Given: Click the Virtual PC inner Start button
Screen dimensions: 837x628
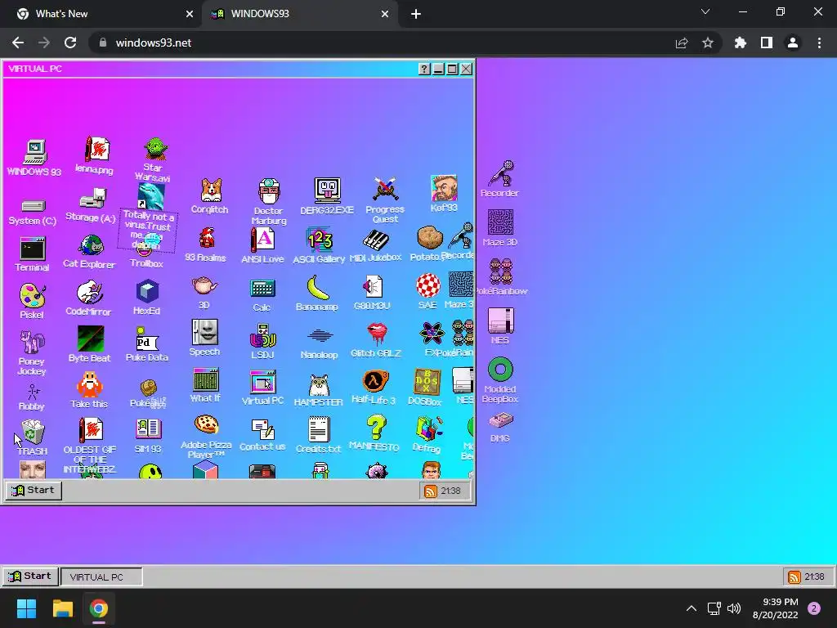Looking at the screenshot, I should click(34, 491).
